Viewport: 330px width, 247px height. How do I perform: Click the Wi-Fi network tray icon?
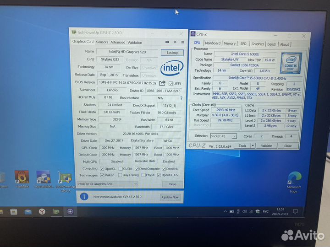(x=251, y=211)
